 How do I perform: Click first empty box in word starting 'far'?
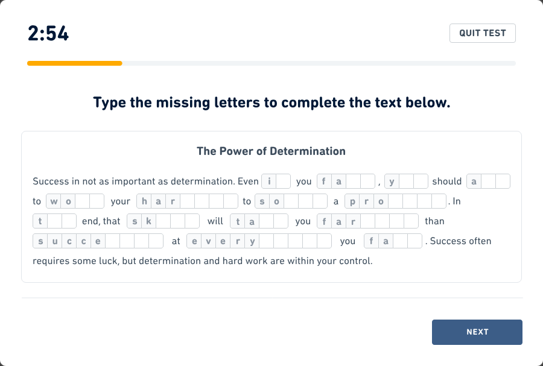(x=367, y=221)
